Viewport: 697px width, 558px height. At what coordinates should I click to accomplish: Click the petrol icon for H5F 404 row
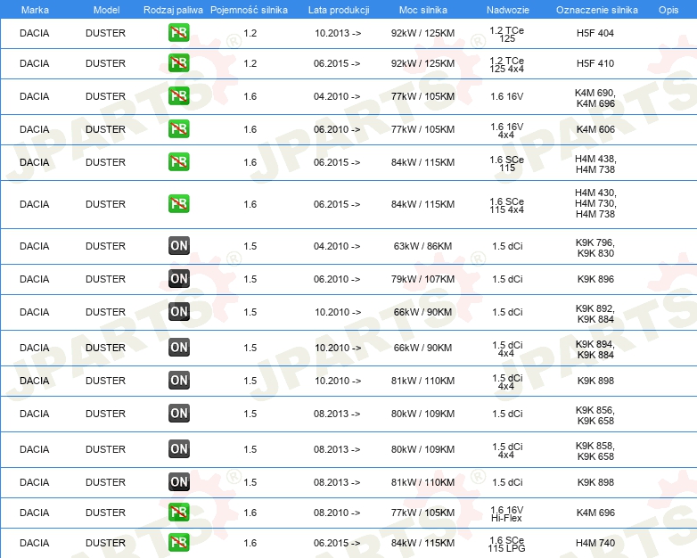click(178, 32)
